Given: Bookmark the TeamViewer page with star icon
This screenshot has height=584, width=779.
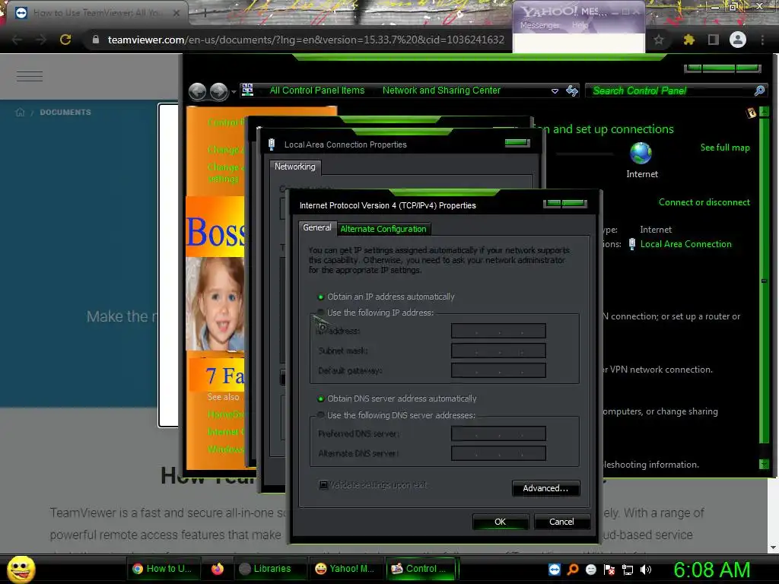Looking at the screenshot, I should coord(659,40).
